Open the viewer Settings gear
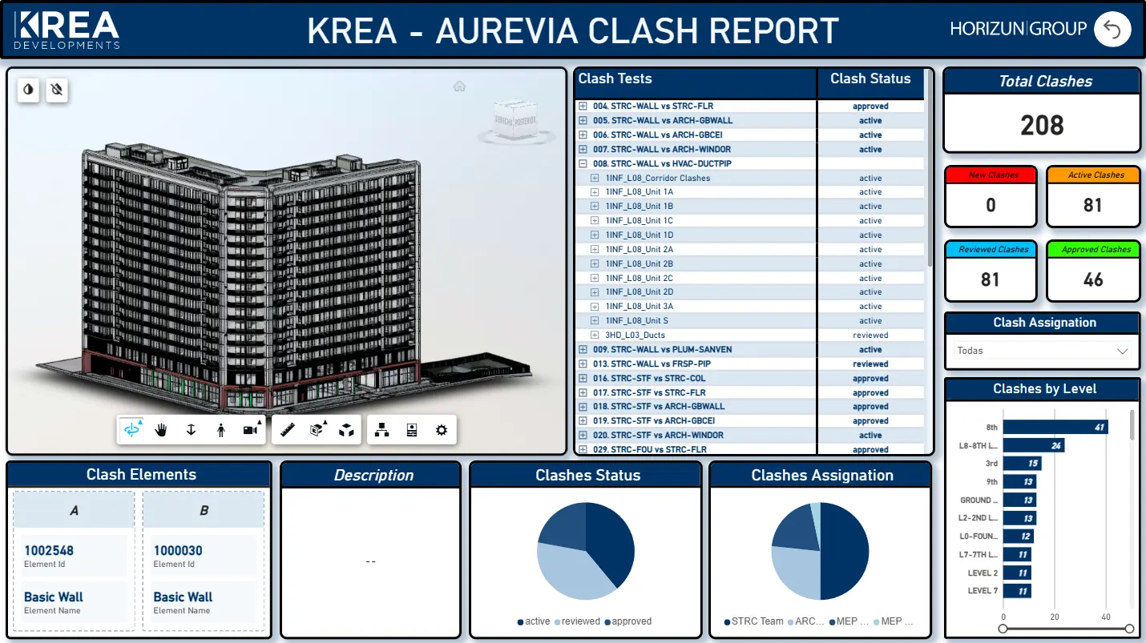The width and height of the screenshot is (1146, 643). 441,430
